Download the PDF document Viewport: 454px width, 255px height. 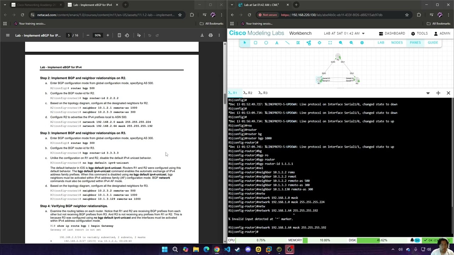[202, 35]
